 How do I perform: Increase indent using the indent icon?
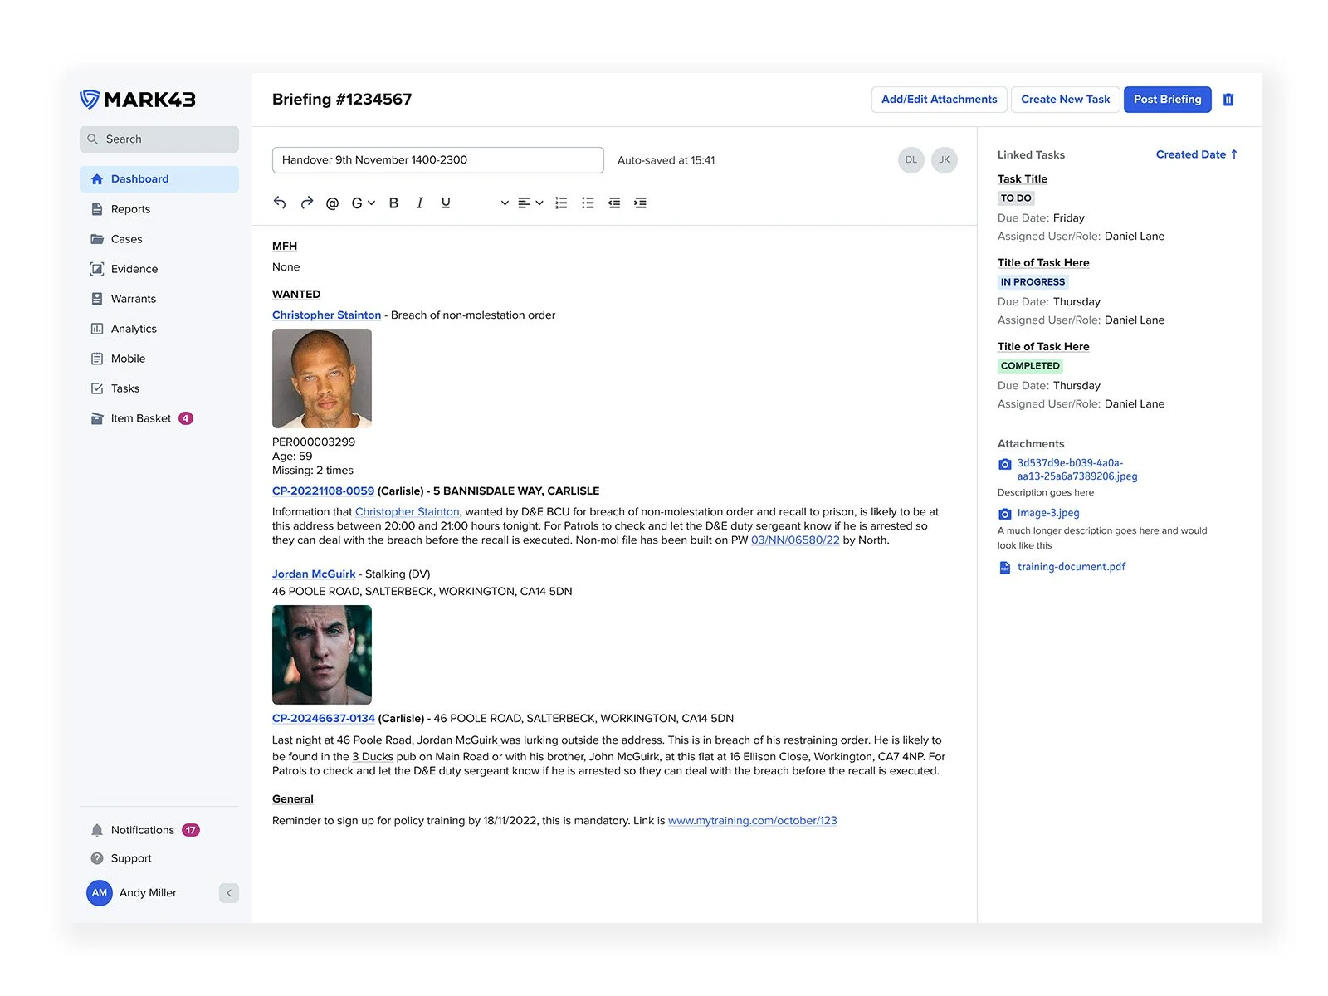[x=640, y=203]
